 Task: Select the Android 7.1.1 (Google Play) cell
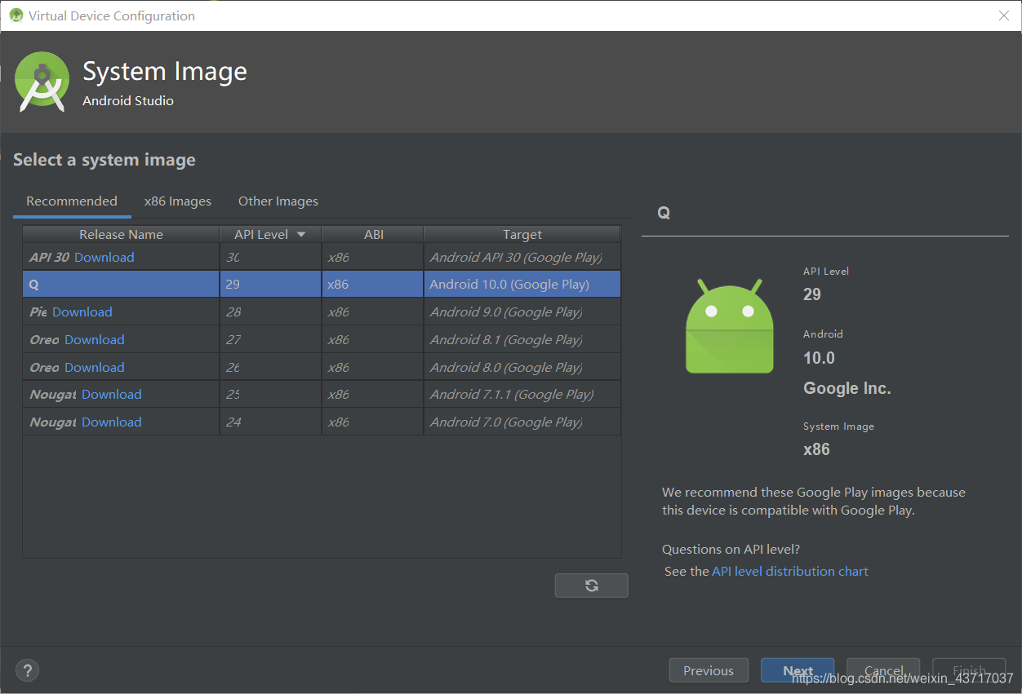tap(522, 394)
